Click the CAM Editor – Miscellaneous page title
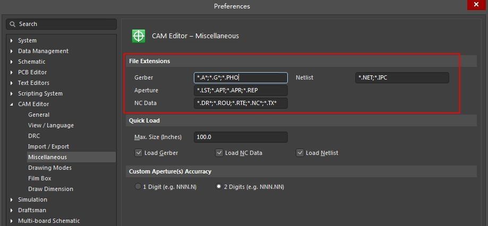This screenshot has width=488, height=226. coord(195,36)
